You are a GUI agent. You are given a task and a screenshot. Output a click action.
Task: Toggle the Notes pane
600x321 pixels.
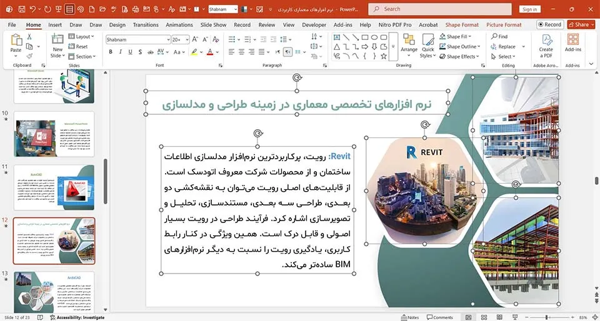[x=410, y=317]
